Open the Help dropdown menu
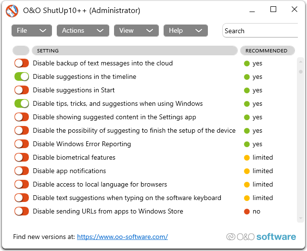The height and width of the screenshot is (251, 307). (x=186, y=30)
